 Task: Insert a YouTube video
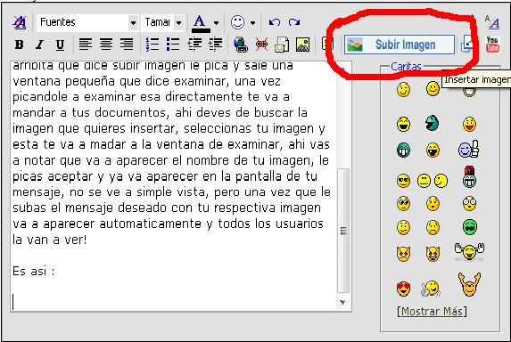pyautogui.click(x=492, y=45)
